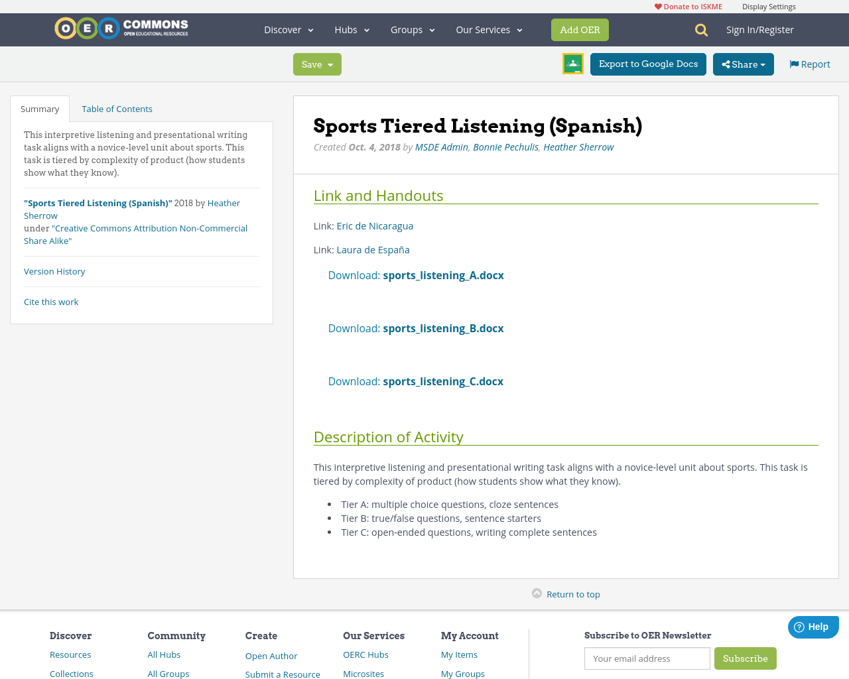Click the newsletter email address field
The width and height of the screenshot is (849, 679).
[647, 658]
